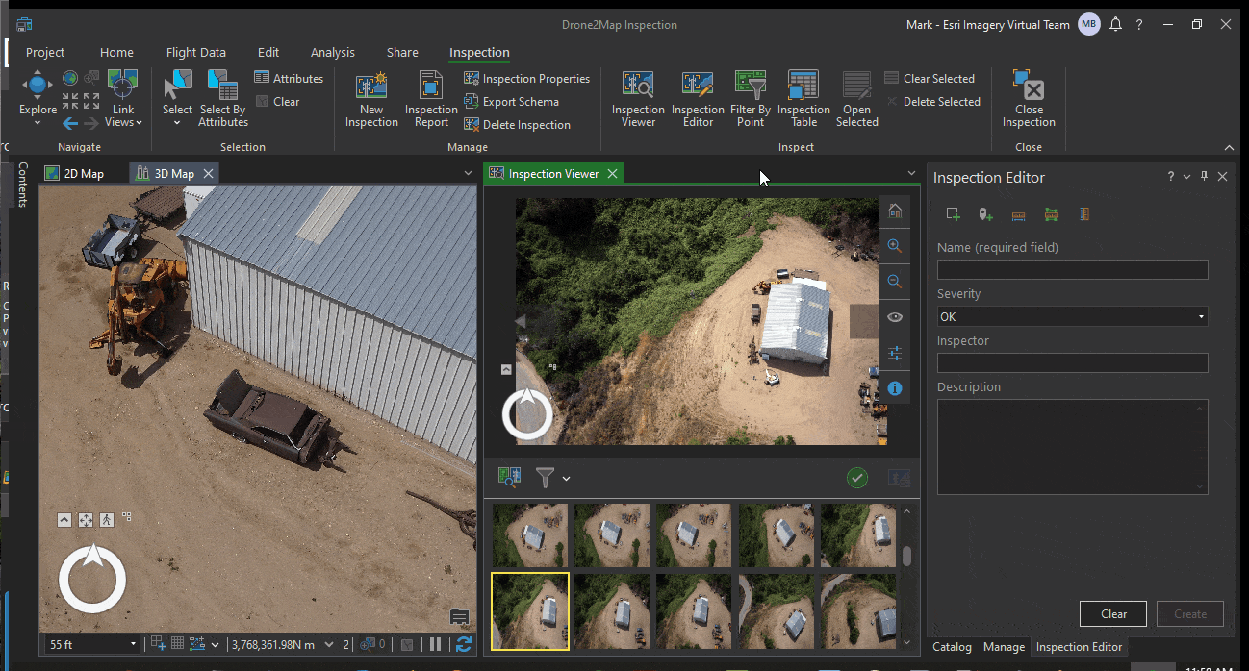Image resolution: width=1249 pixels, height=671 pixels.
Task: Click Open Selected in Inspect group
Action: point(856,97)
